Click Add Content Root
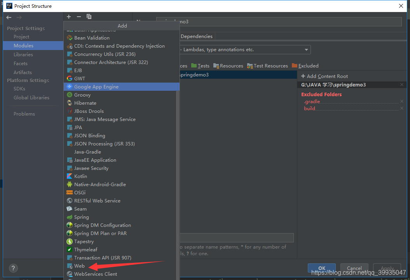 (325, 76)
